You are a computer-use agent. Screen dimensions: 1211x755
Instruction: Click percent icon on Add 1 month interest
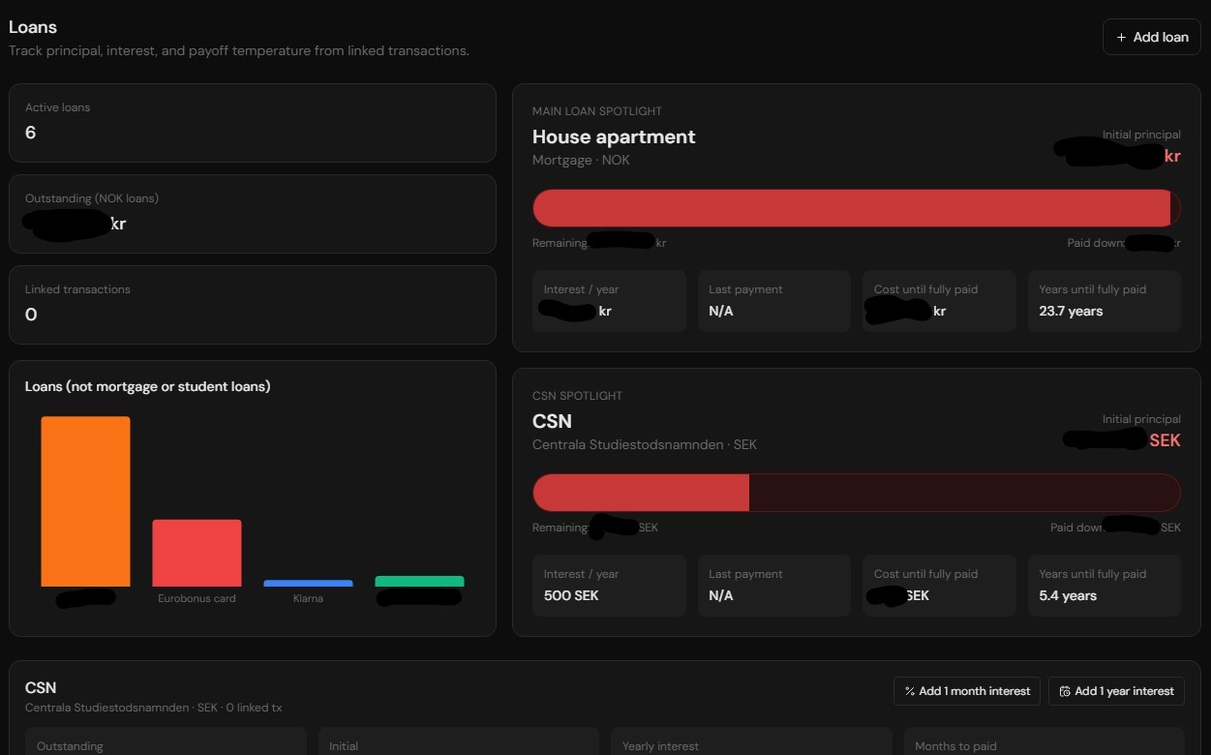[910, 691]
